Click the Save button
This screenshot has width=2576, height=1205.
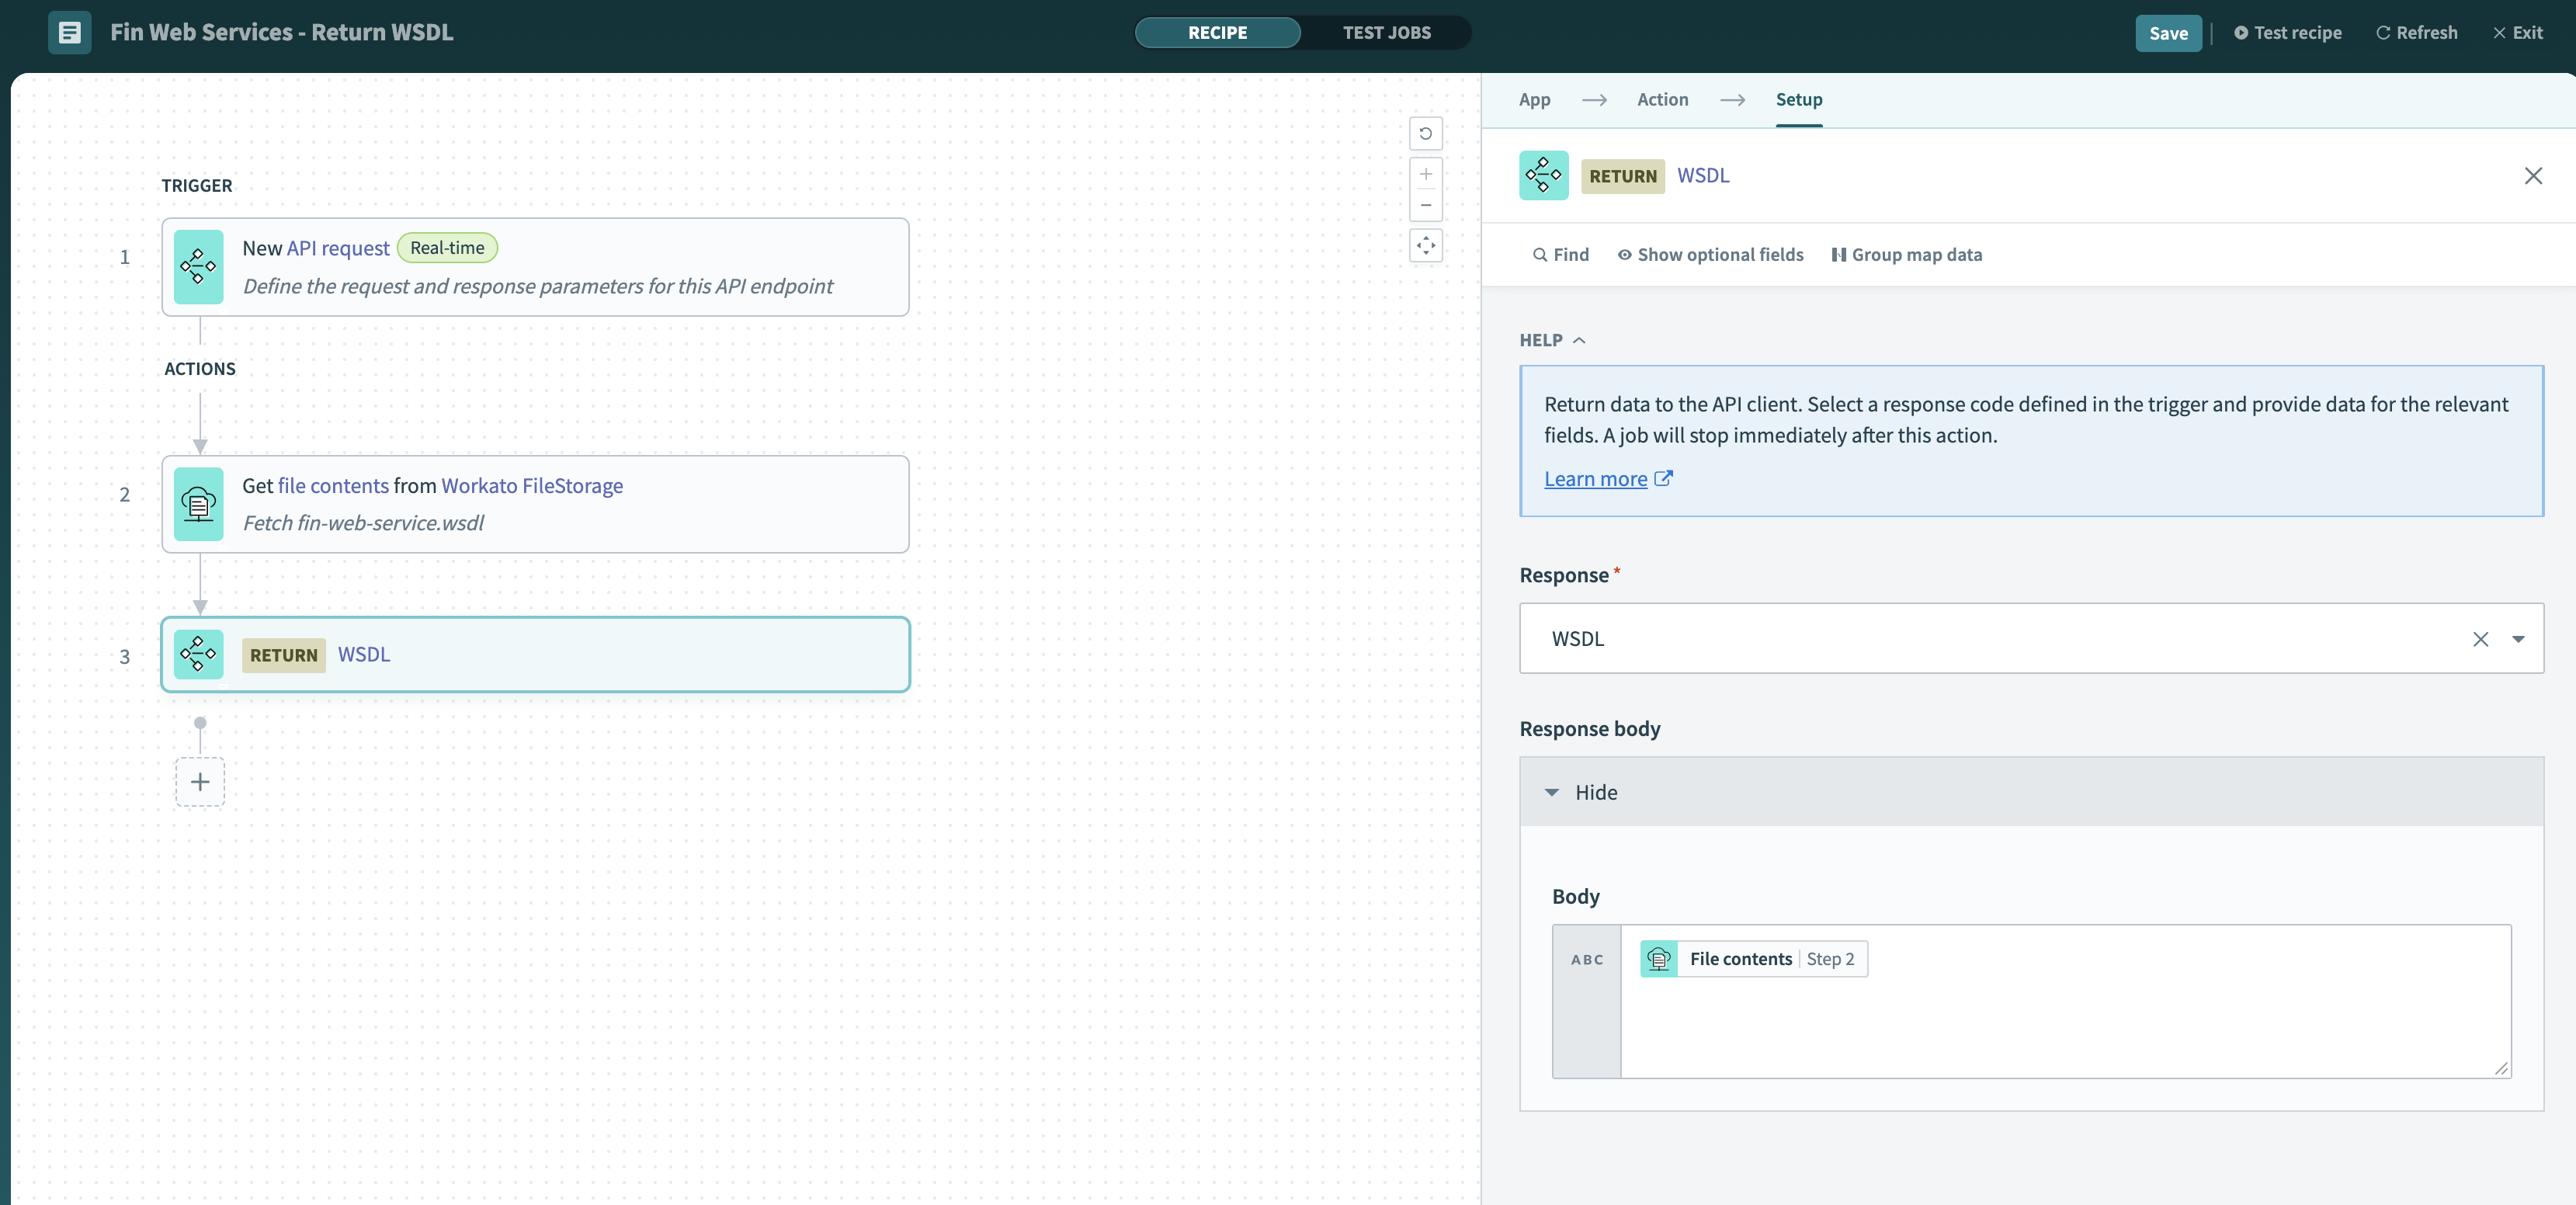coord(2167,33)
